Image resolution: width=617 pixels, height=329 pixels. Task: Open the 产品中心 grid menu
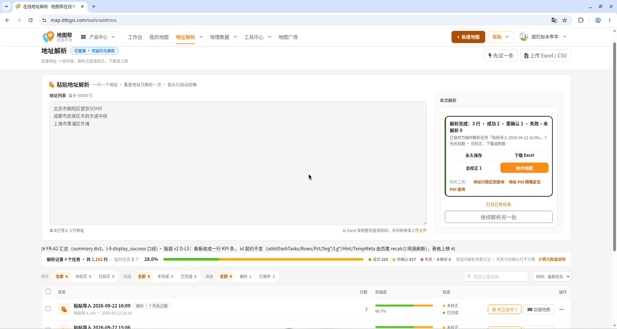98,37
